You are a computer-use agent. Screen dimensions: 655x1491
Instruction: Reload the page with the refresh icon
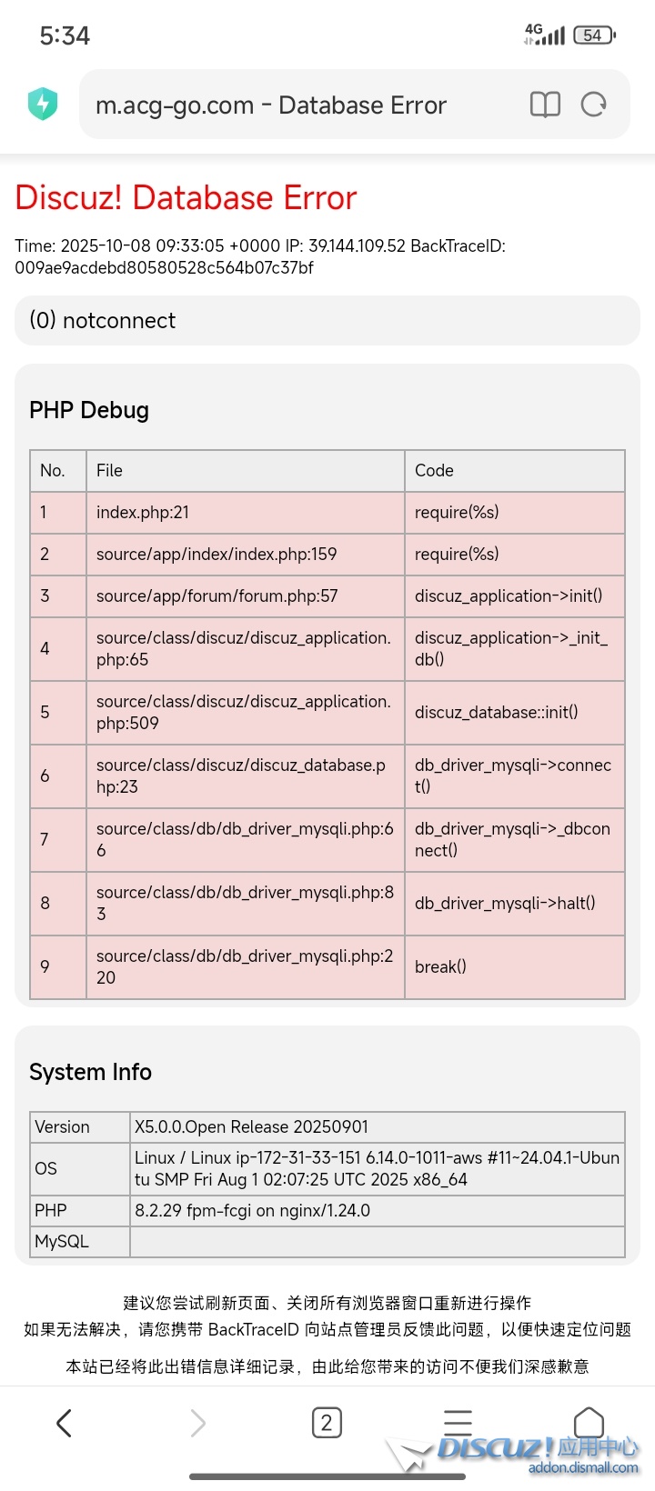[x=593, y=105]
